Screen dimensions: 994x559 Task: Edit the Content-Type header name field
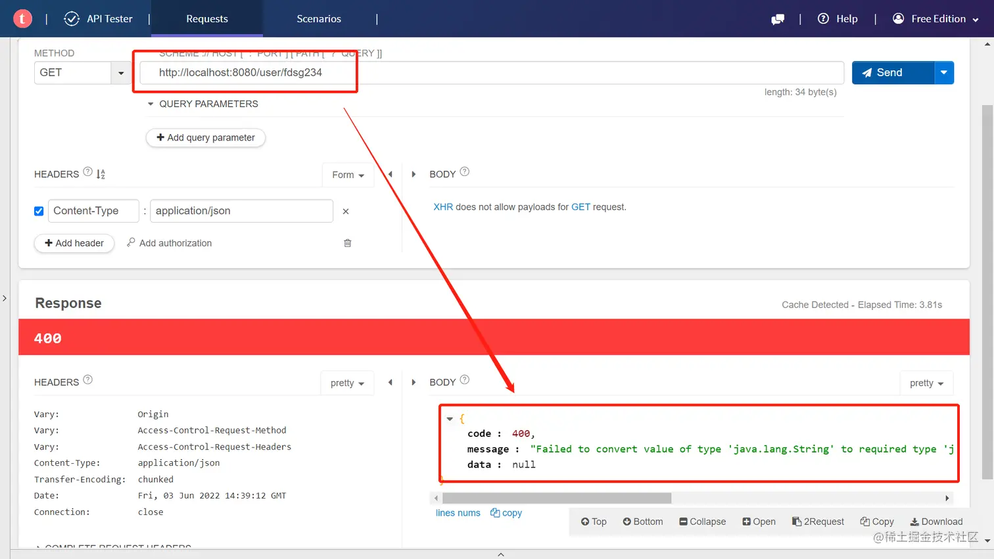93,211
